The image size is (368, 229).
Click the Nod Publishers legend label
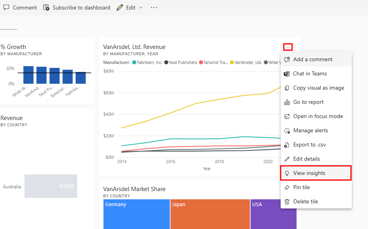(183, 63)
